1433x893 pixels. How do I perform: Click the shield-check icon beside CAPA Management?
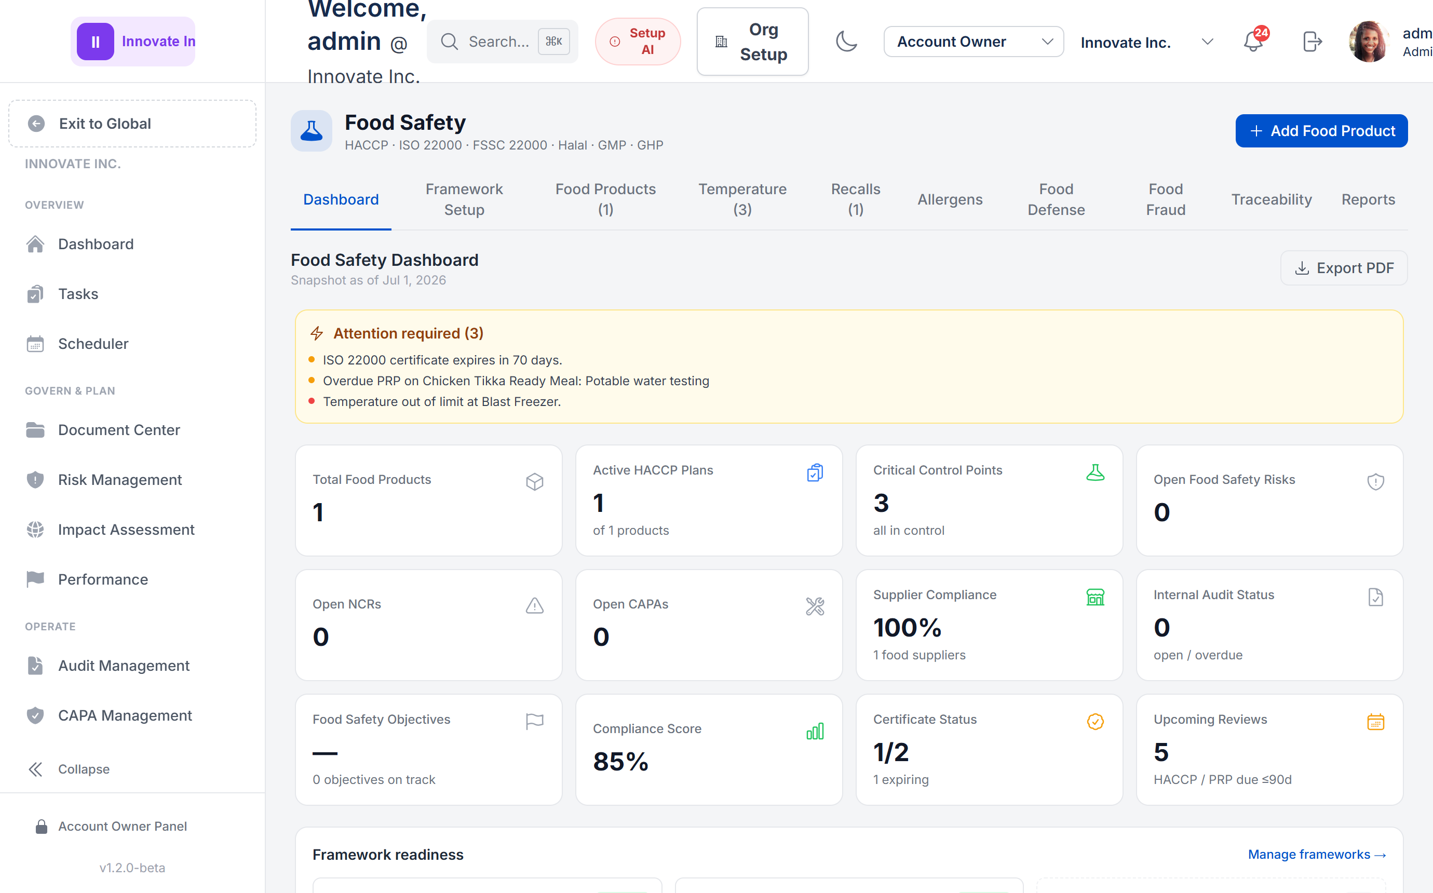[35, 715]
